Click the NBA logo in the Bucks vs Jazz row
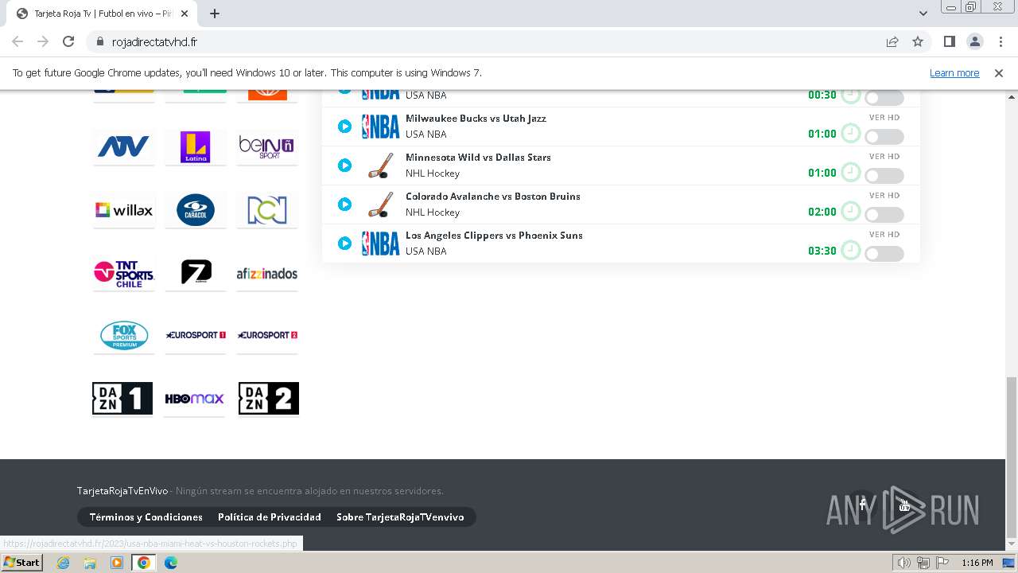Image resolution: width=1018 pixels, height=573 pixels. coord(381,127)
